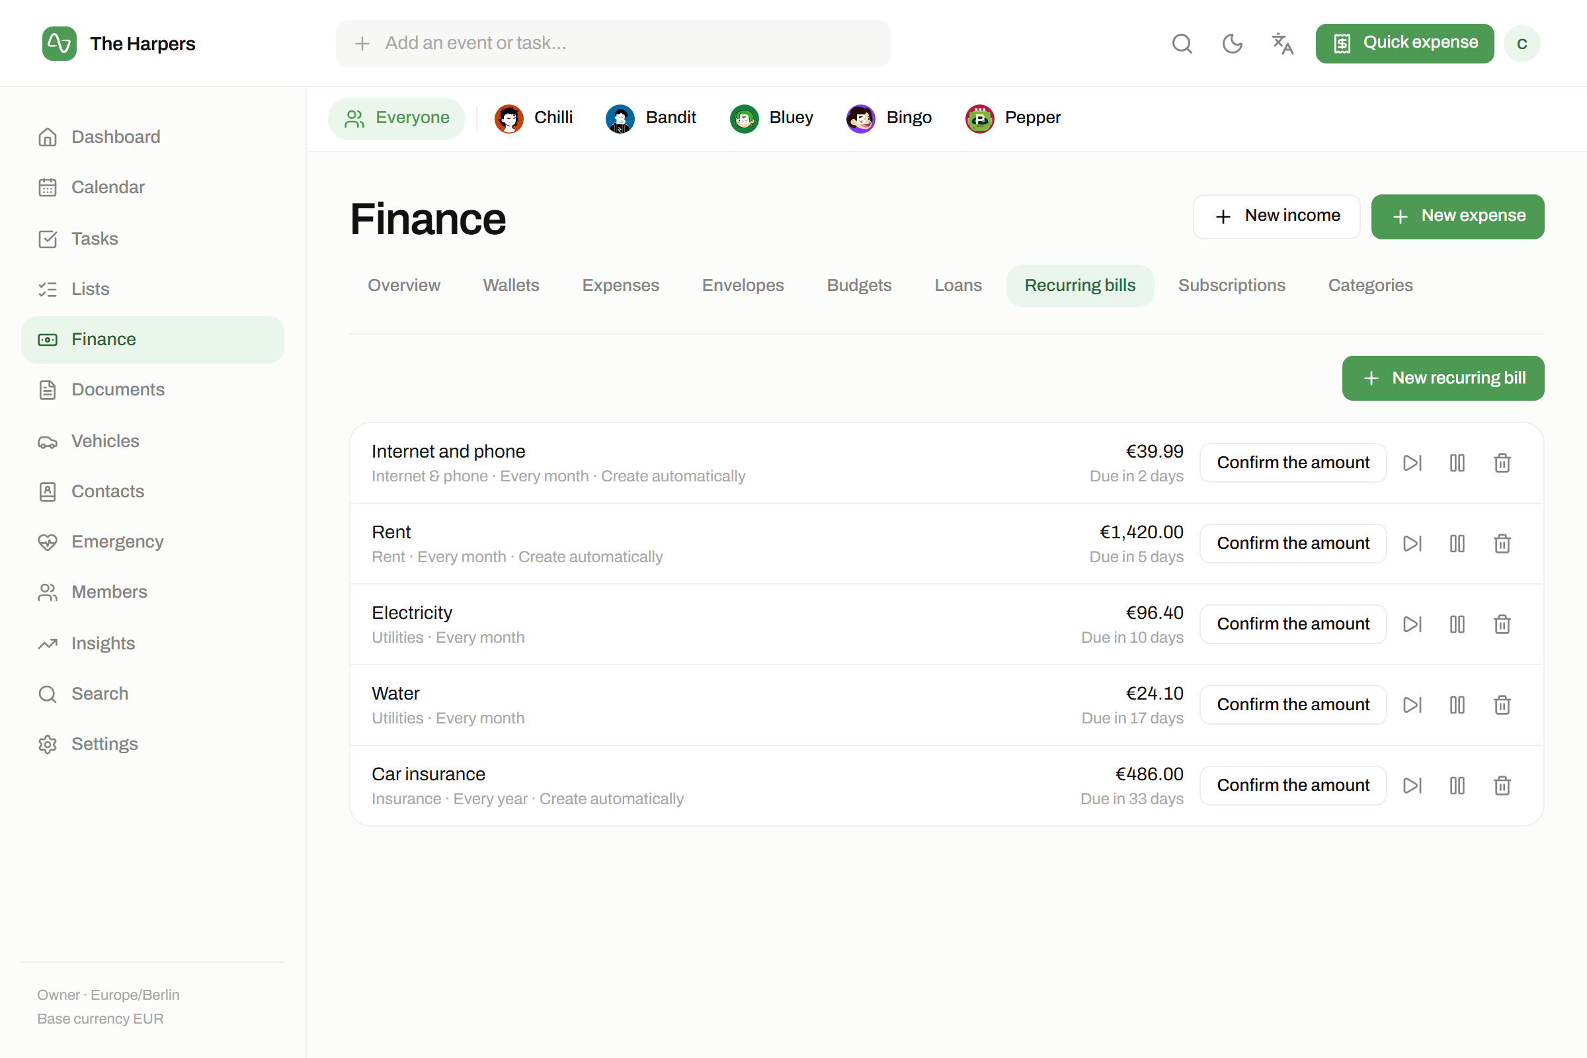This screenshot has height=1058, width=1587.
Task: Switch to the Wallets tab
Action: pos(510,286)
